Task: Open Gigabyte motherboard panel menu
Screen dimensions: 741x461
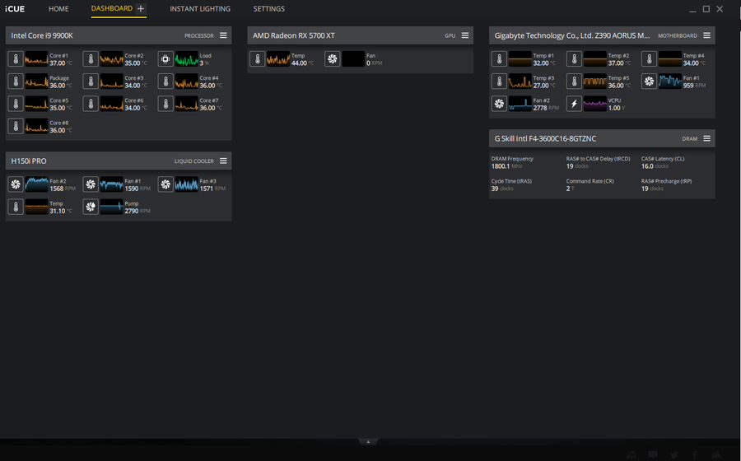Action: click(x=706, y=35)
